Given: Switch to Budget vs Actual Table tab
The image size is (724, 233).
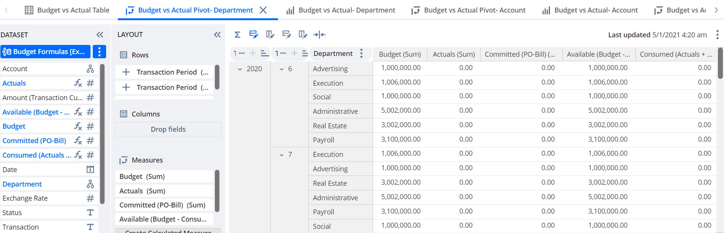Looking at the screenshot, I should pos(67,10).
